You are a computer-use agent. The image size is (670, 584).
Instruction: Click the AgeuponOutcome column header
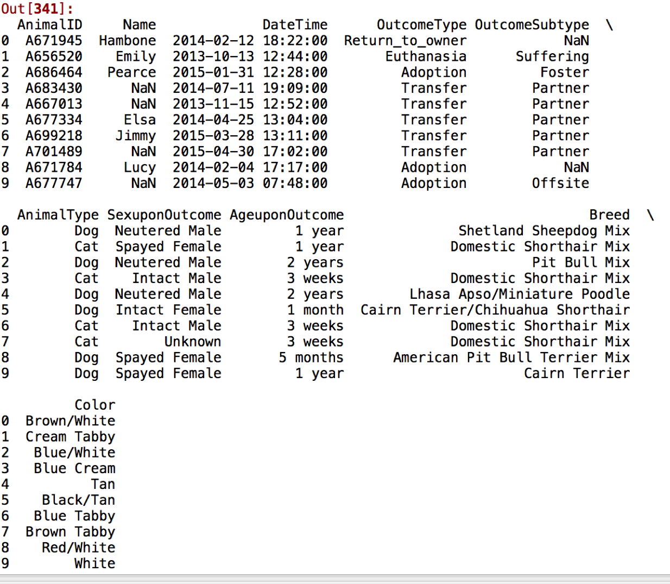point(286,215)
